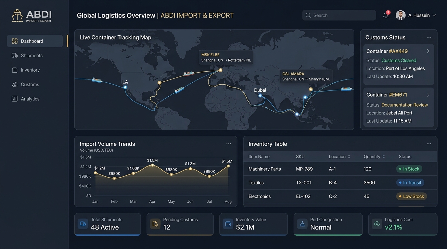Select Customs in the sidebar
Viewport: 447px width, 249px height.
click(x=35, y=84)
